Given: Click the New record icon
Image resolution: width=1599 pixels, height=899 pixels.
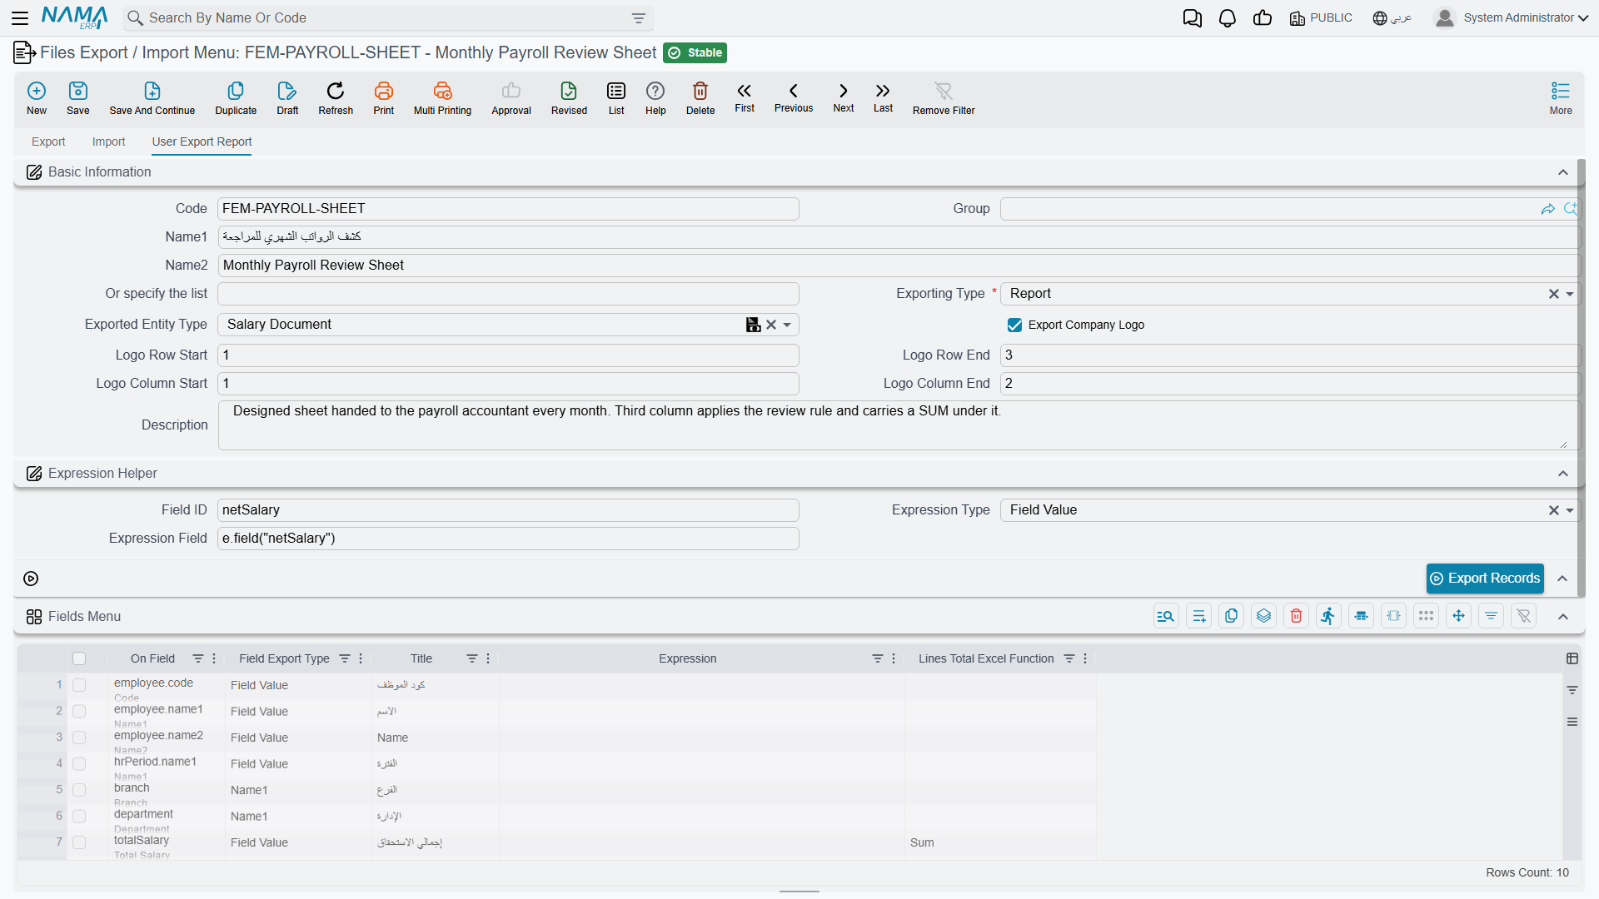Looking at the screenshot, I should point(37,91).
